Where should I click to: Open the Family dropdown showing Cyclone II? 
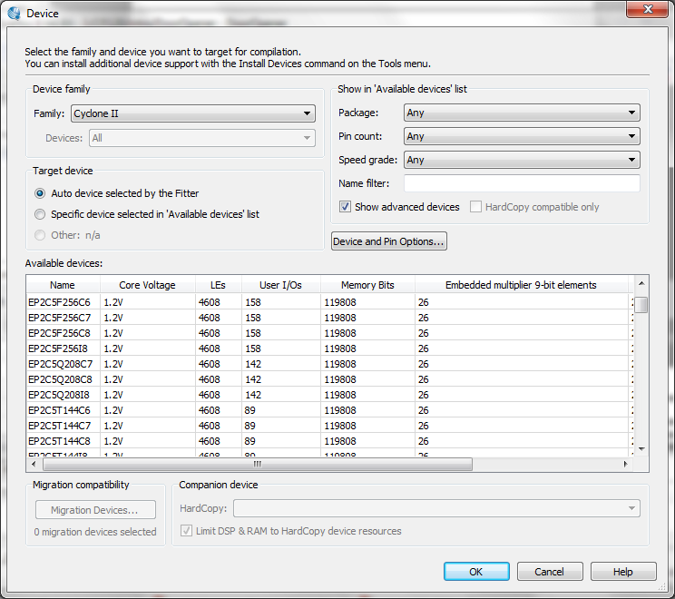tap(193, 113)
